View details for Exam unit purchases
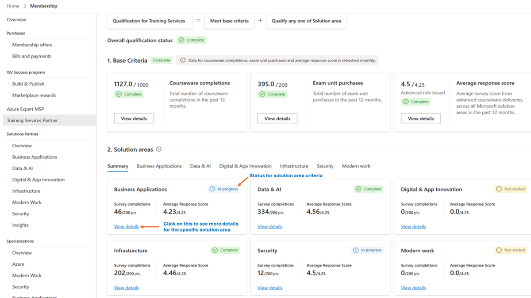531x298 pixels. click(277, 118)
